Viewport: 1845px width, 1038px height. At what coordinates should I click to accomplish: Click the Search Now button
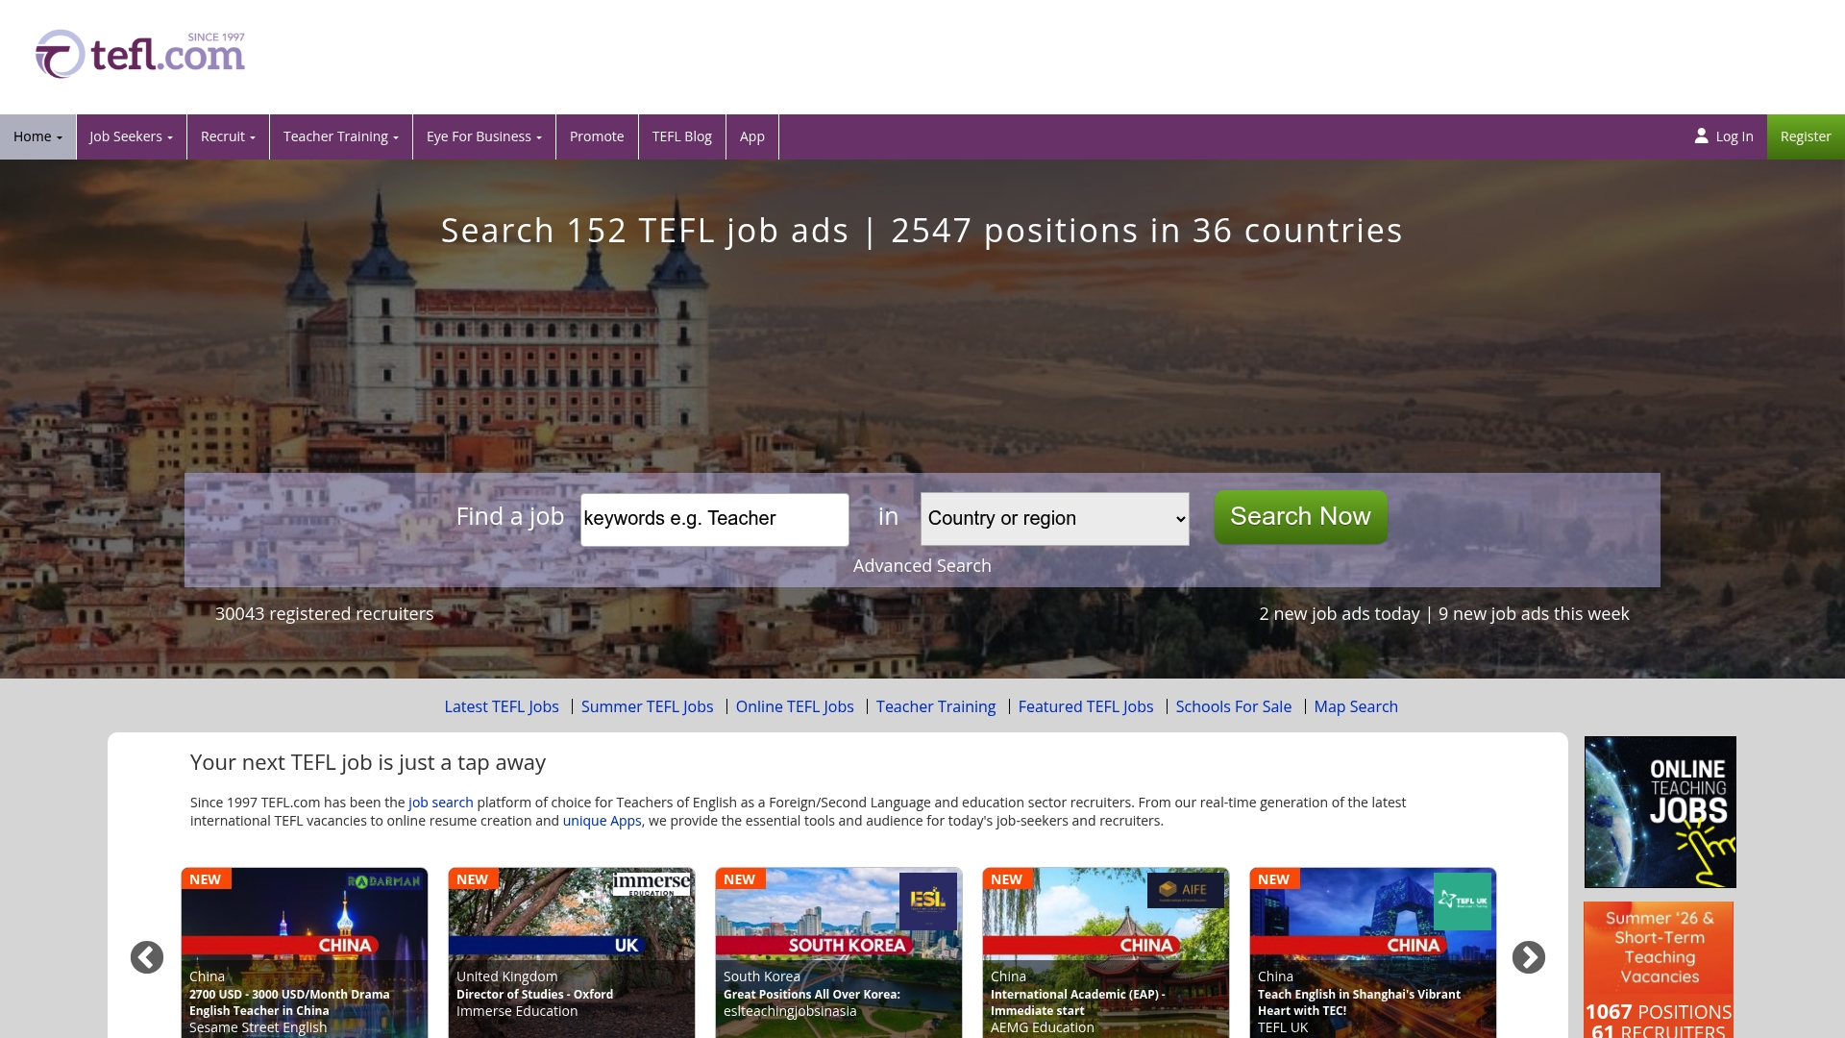[x=1301, y=517]
